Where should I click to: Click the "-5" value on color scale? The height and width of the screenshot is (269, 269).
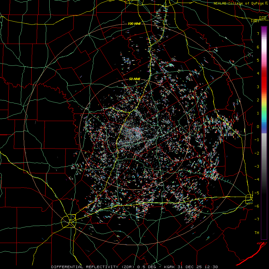coord(257,193)
